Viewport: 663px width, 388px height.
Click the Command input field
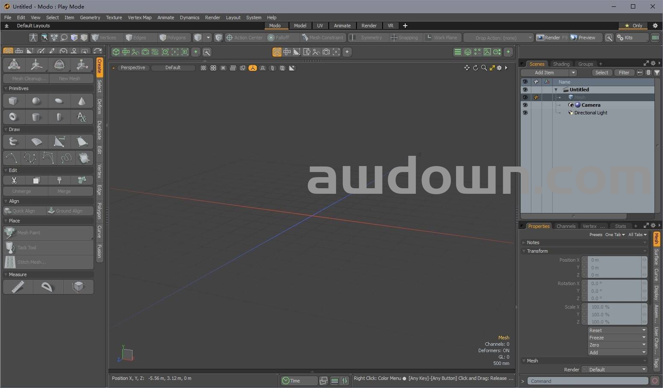coord(587,381)
